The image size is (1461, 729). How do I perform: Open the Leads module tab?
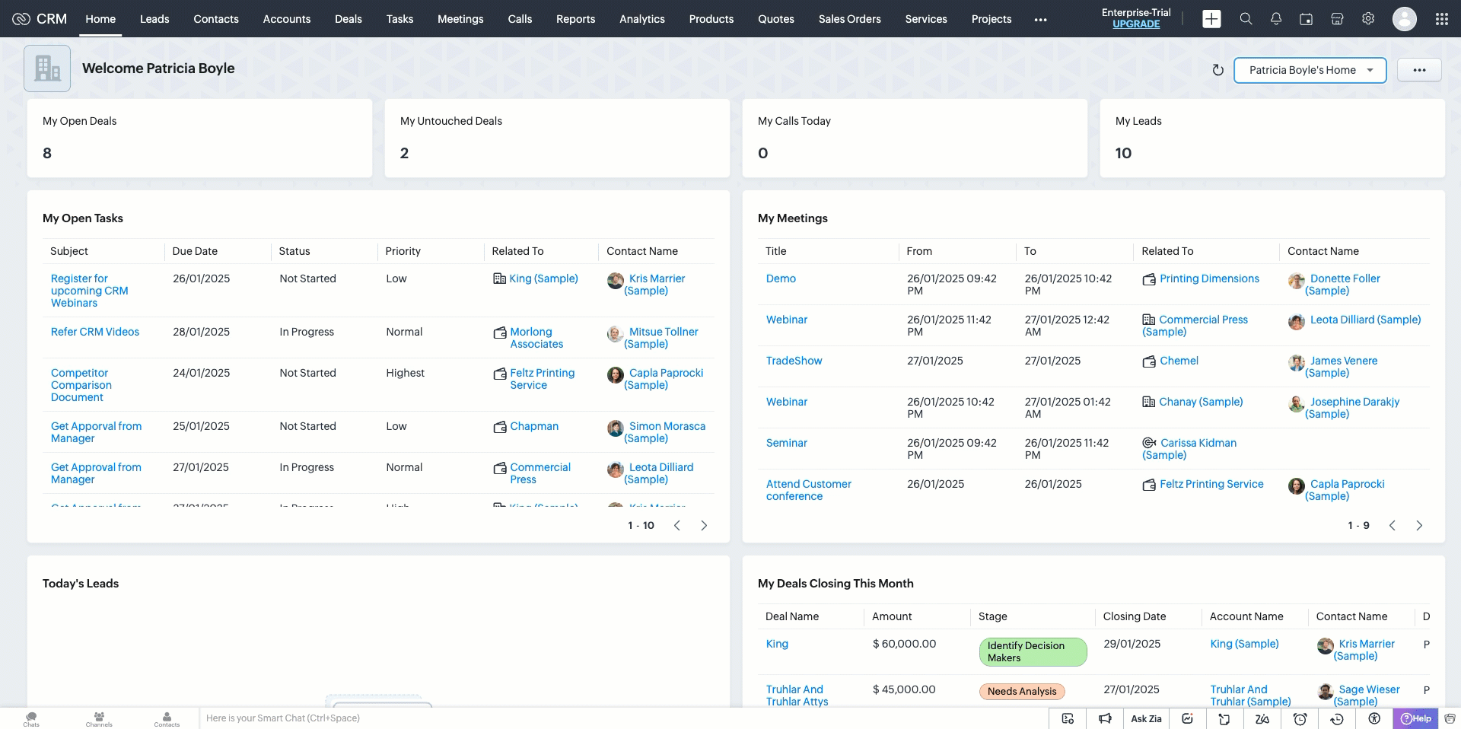point(154,19)
